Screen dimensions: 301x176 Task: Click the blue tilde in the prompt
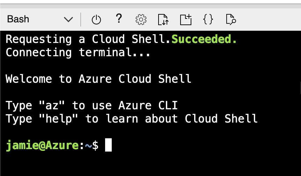(x=88, y=146)
